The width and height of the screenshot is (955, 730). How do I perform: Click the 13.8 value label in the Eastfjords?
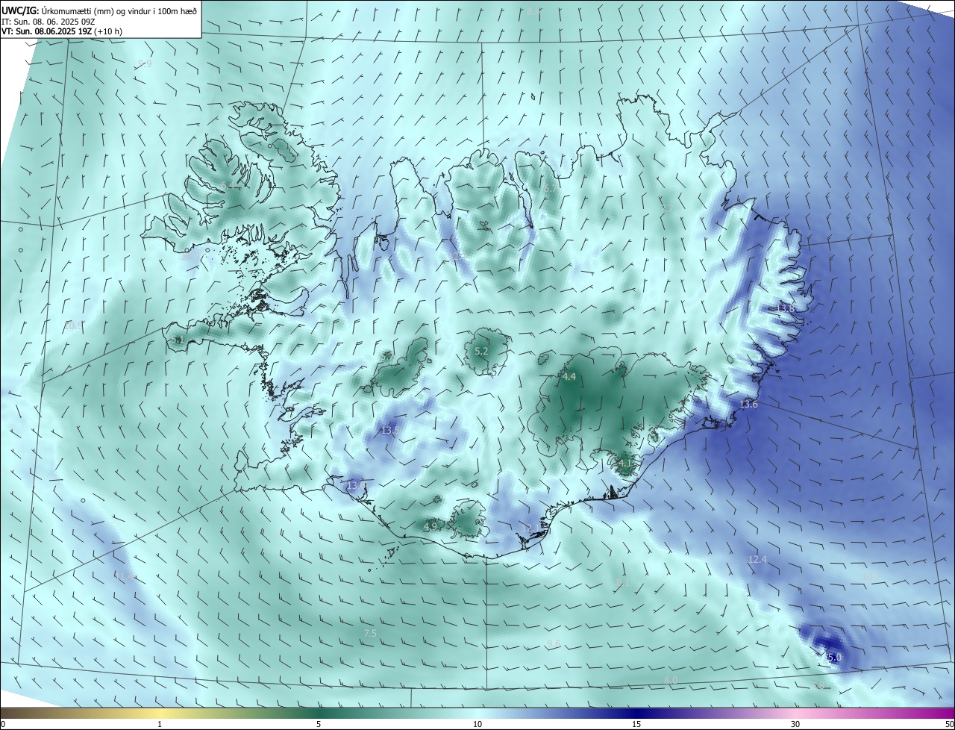click(x=786, y=308)
